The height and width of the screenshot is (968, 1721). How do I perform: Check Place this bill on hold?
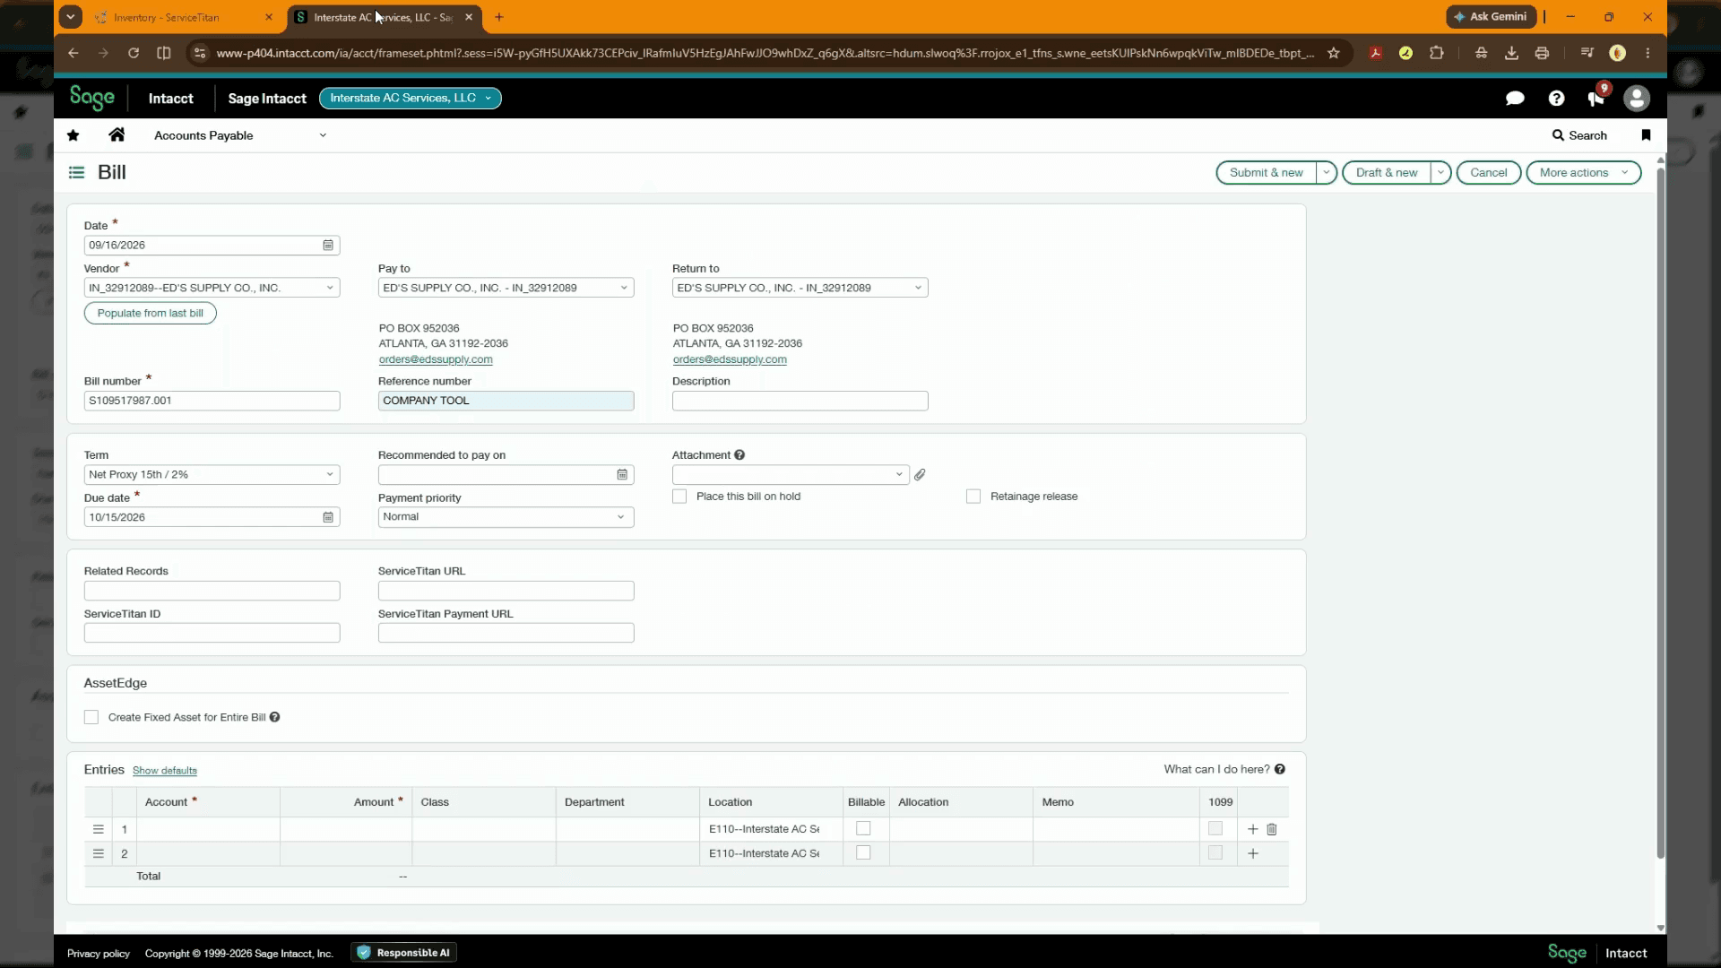tap(679, 497)
